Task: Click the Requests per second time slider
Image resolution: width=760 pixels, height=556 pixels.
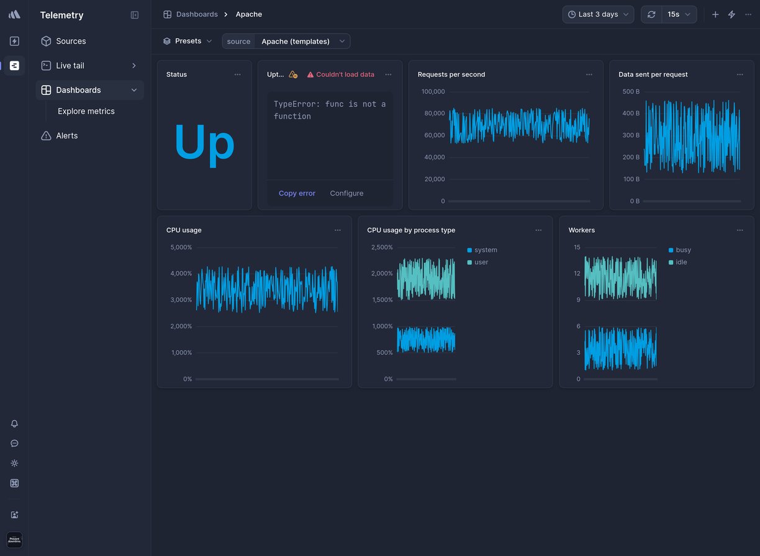Action: coord(519,201)
